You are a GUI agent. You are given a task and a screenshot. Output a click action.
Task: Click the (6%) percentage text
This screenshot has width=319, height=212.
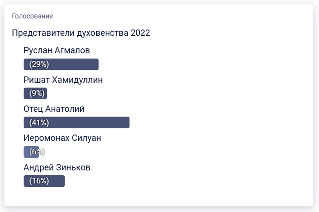pos(37,152)
